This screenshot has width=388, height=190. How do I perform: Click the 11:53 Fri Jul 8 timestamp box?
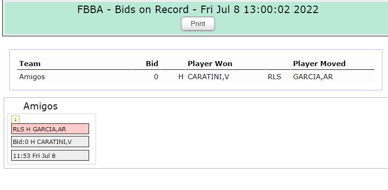click(x=50, y=156)
